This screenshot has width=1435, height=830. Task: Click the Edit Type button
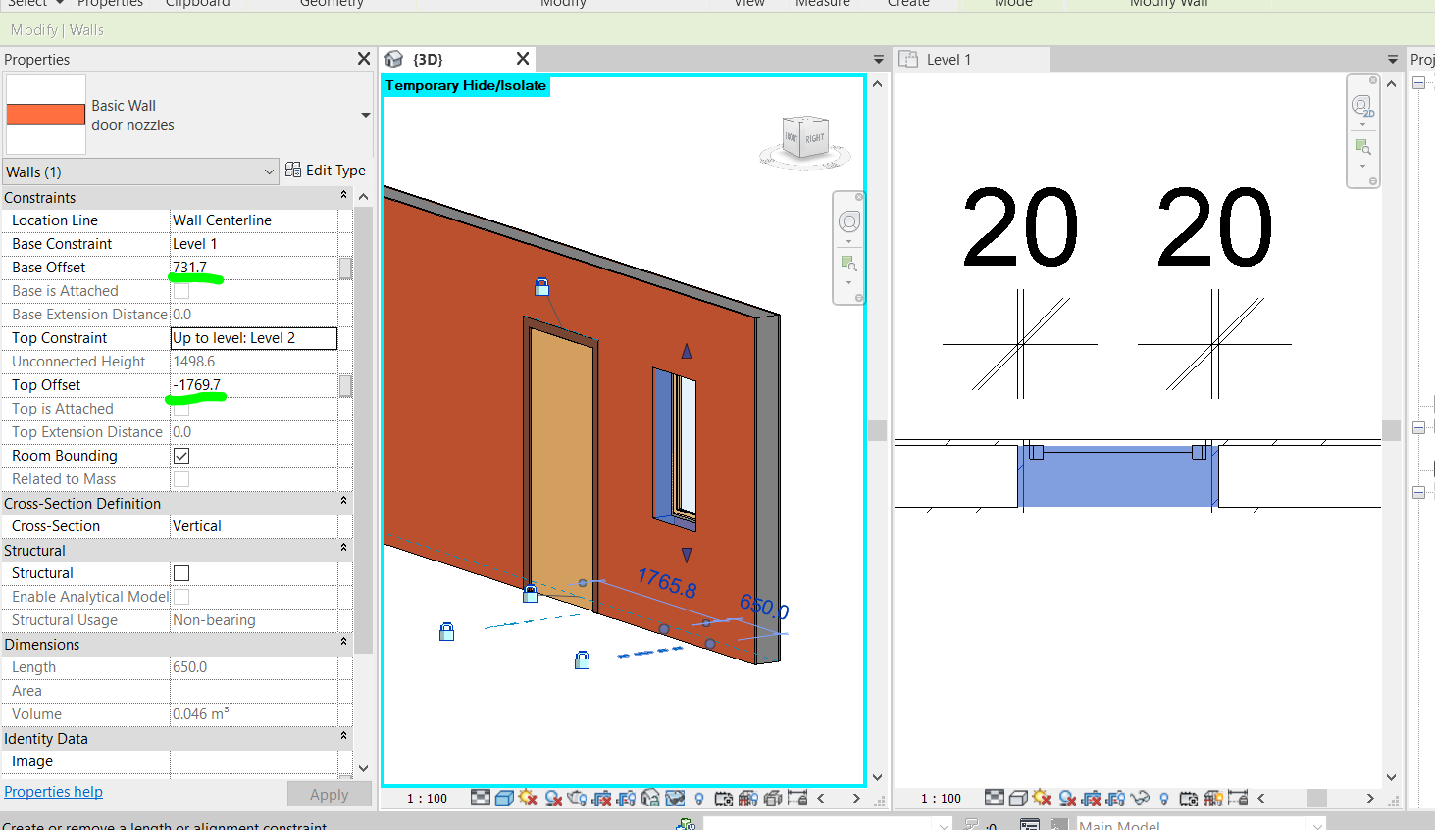[x=333, y=170]
